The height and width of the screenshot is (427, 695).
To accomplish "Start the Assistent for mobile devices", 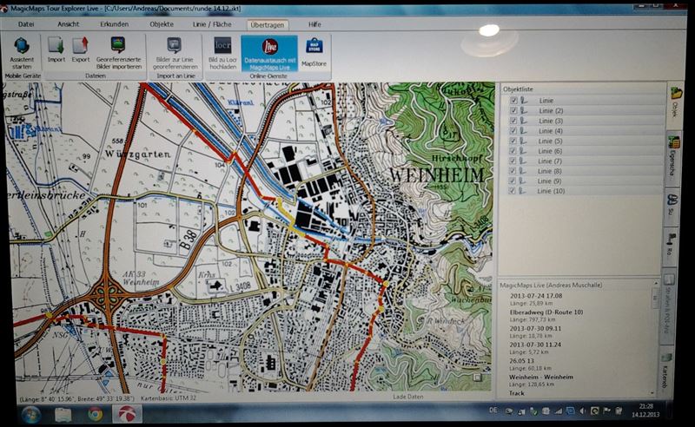I will point(22,51).
